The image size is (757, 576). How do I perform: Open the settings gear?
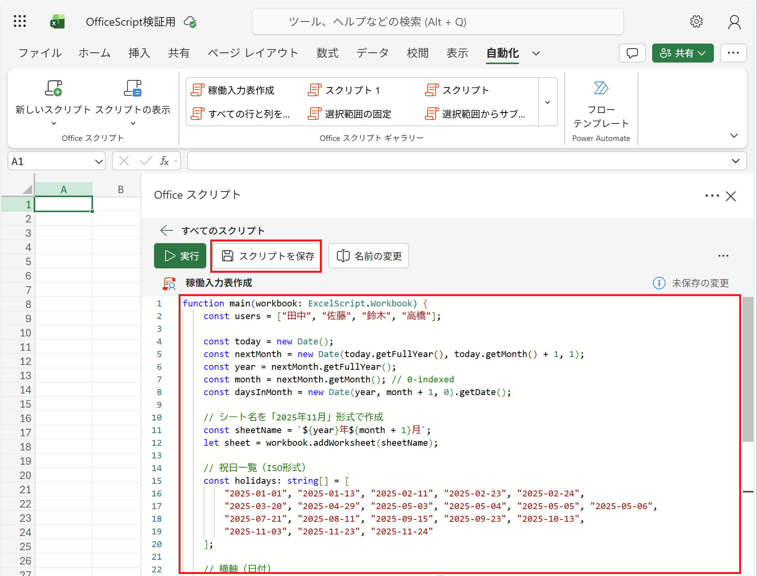696,21
